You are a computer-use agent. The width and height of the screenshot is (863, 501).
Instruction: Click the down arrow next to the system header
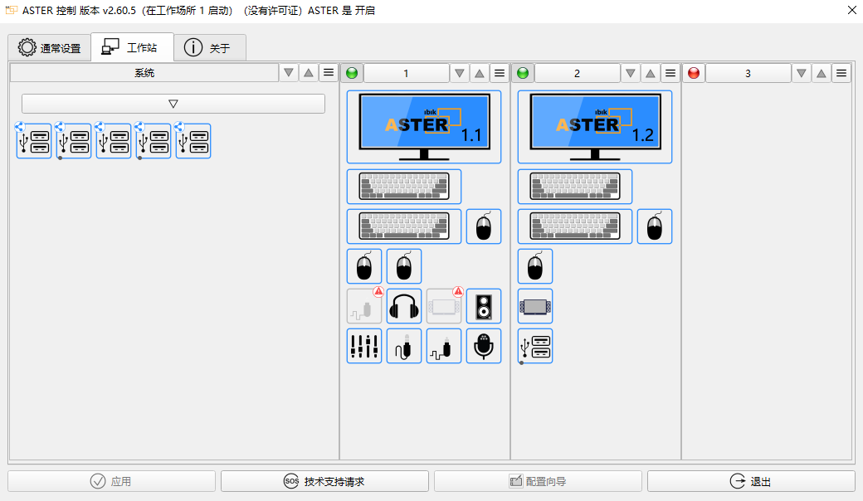point(288,73)
